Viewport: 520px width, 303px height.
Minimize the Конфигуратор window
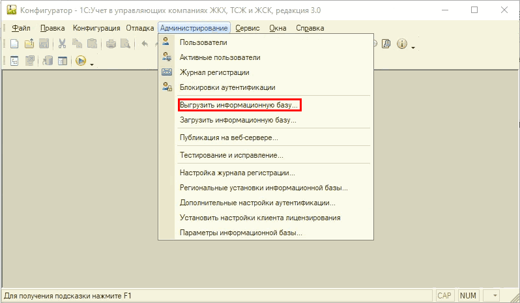point(444,10)
